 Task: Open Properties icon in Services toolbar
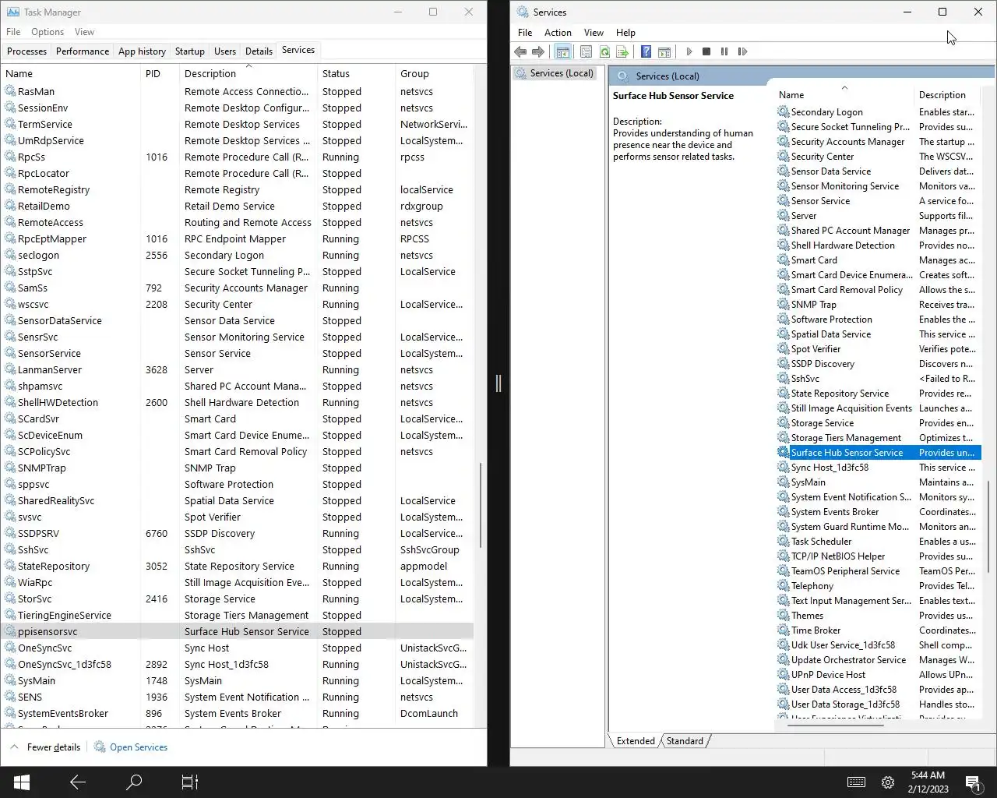tap(586, 51)
